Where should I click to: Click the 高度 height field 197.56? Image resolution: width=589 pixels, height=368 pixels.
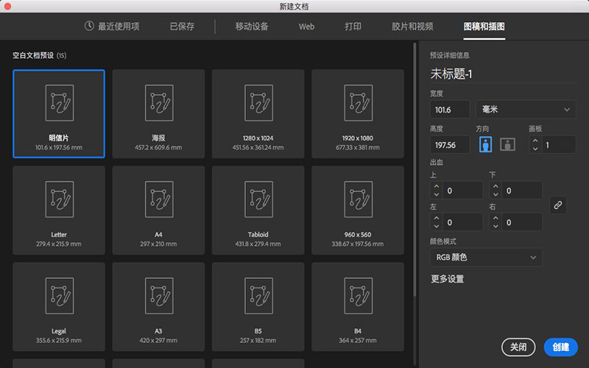click(450, 145)
